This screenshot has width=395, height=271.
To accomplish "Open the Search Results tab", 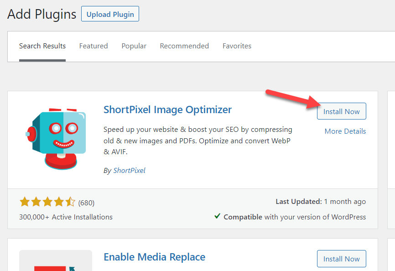I will pyautogui.click(x=42, y=46).
